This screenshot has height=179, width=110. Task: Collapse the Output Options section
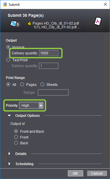[9, 116]
